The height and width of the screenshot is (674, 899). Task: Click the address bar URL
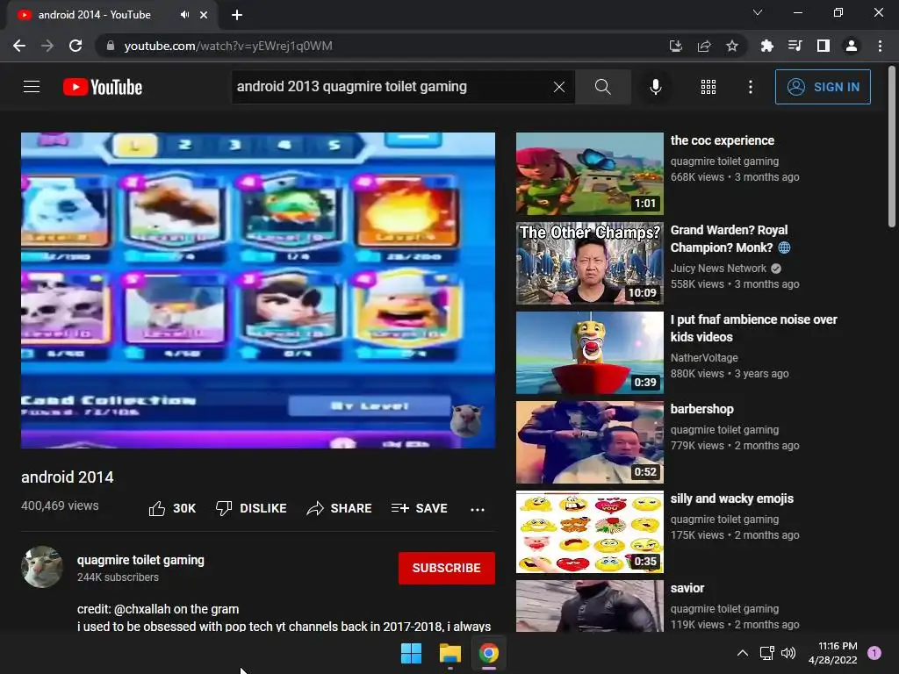228,46
